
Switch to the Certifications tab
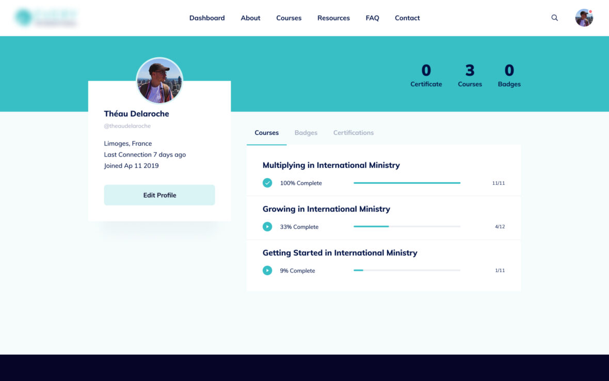(353, 133)
